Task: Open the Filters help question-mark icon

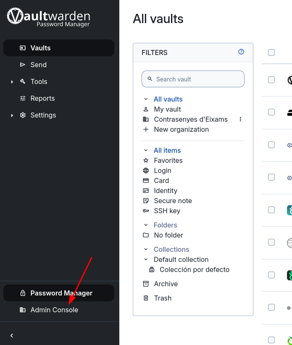Action: point(241,52)
